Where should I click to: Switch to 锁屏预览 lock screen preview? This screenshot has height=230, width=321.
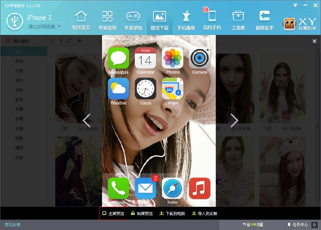(x=142, y=214)
